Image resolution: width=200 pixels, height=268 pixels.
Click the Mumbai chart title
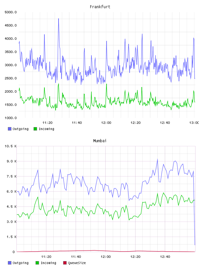[100, 141]
